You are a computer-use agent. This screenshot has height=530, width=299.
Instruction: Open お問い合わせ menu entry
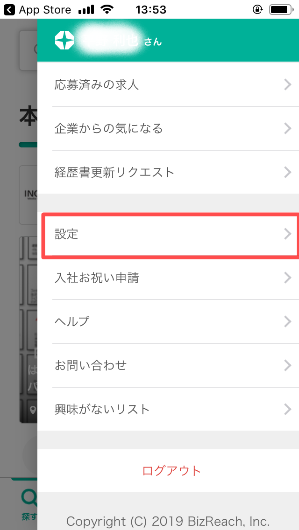point(168,365)
